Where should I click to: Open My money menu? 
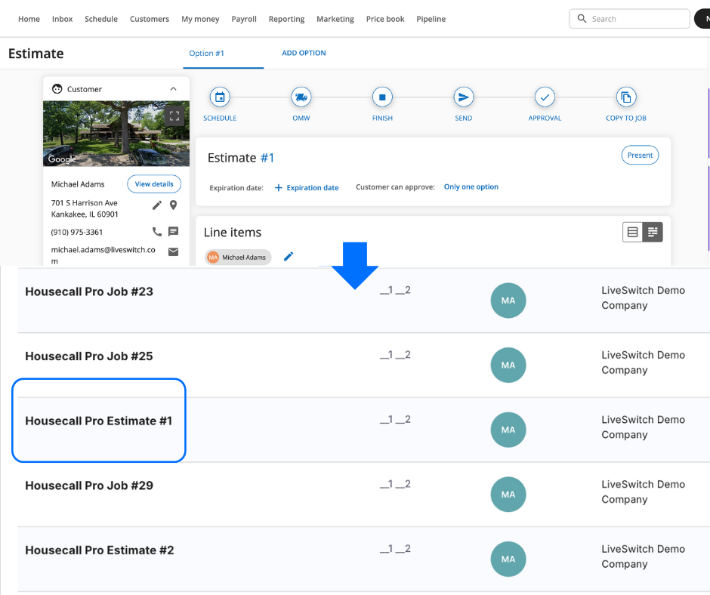pyautogui.click(x=200, y=19)
